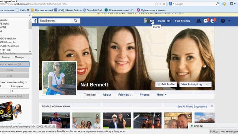238x134 pixels.
Task: Click the stop loading X in address bar
Action: click(x=164, y=4)
